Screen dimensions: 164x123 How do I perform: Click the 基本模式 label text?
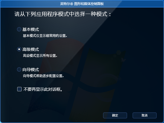coord(31,30)
